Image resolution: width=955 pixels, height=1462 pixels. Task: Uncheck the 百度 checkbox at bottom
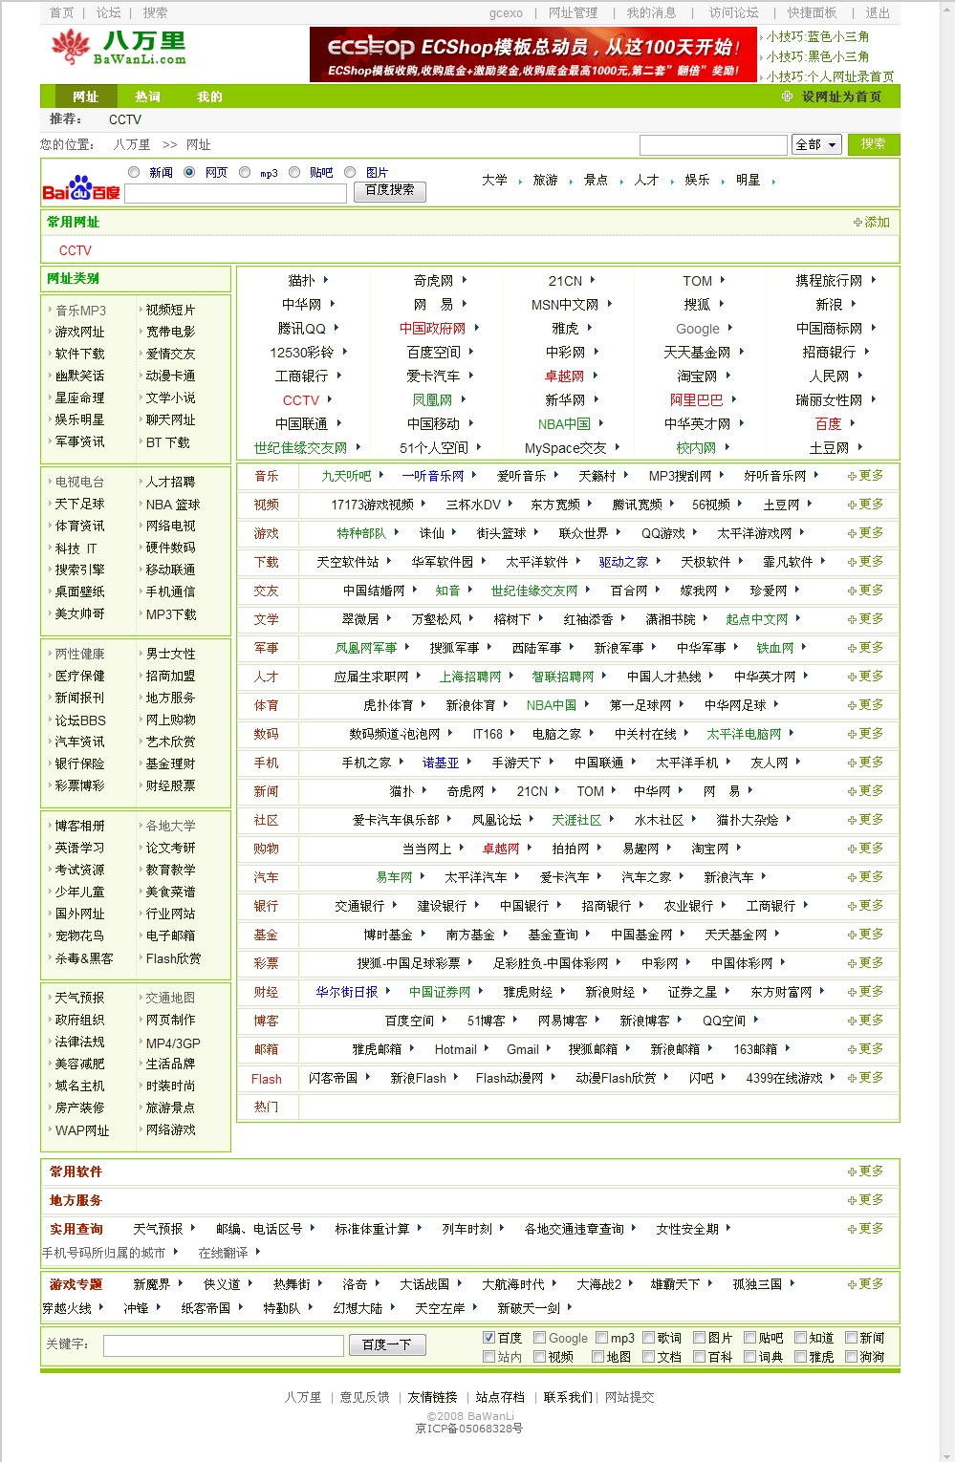(x=488, y=1338)
